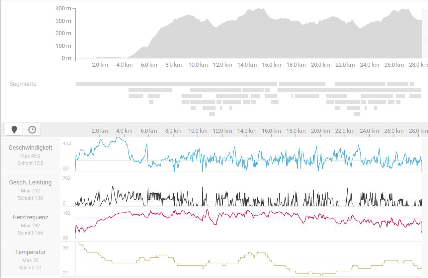Click the 22 temperature y-axis value

[x=66, y=273]
